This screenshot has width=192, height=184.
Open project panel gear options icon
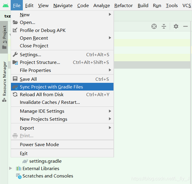click(x=176, y=26)
